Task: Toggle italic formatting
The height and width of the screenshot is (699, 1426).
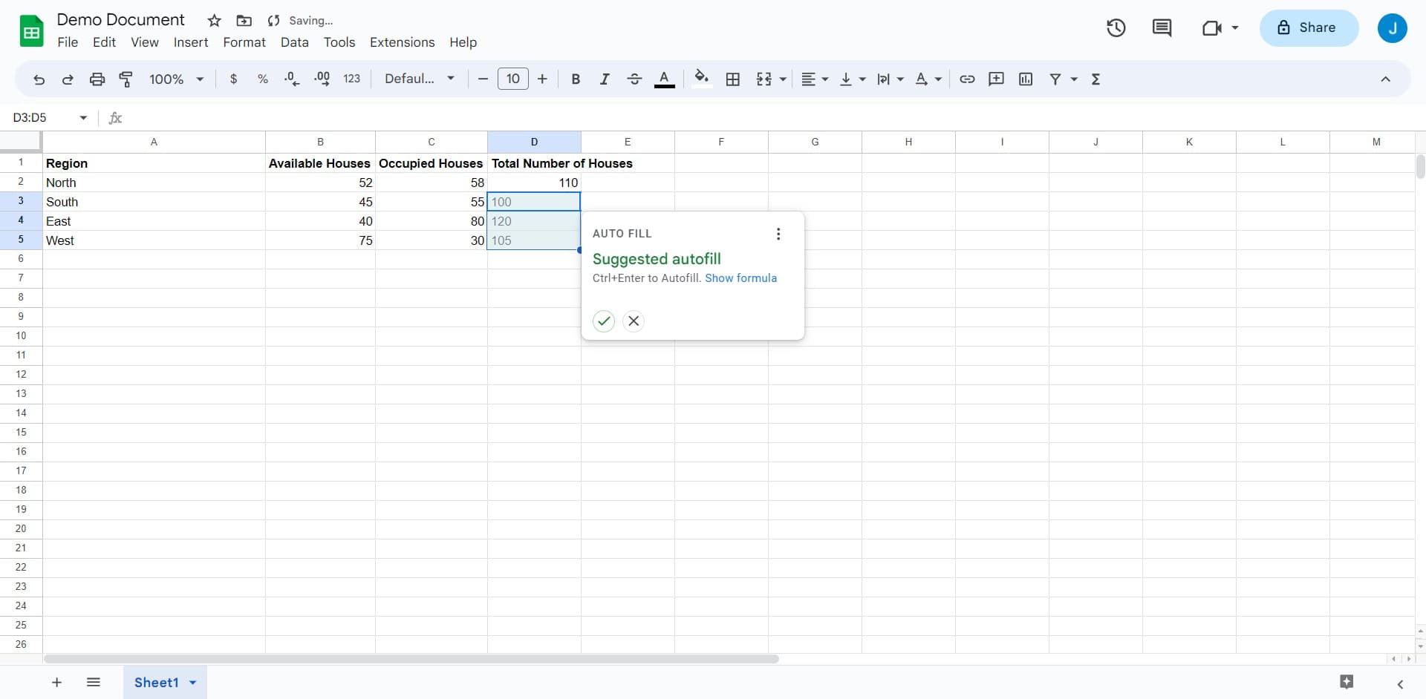Action: click(x=605, y=79)
